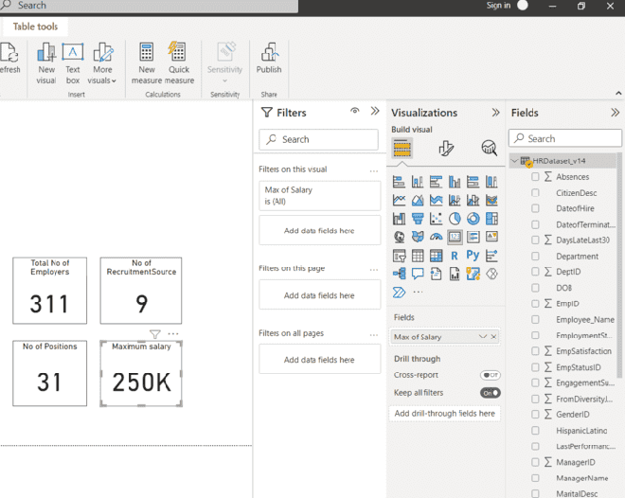The height and width of the screenshot is (498, 625).
Task: Collapse the HRDataset_v14 table tree
Action: 514,162
